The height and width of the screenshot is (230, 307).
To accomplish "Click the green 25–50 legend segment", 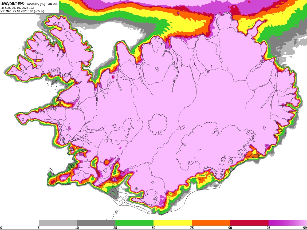I will (x=134, y=223).
